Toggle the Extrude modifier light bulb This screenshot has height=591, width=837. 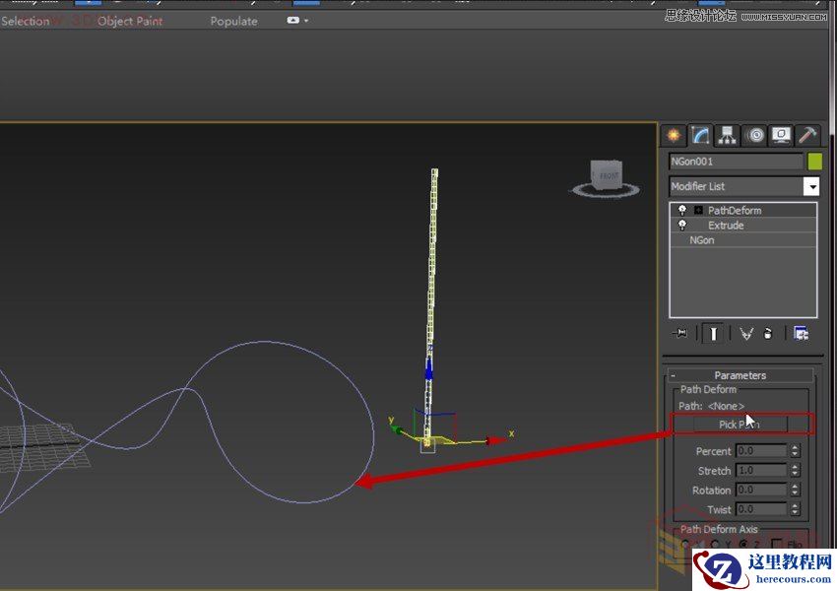tap(681, 225)
